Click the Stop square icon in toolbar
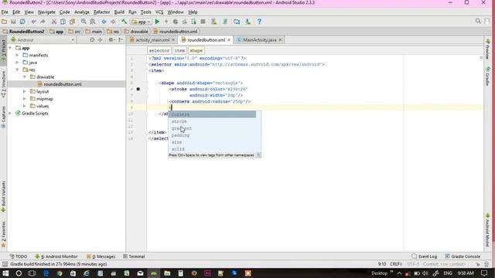495x278 pixels. tap(203, 22)
